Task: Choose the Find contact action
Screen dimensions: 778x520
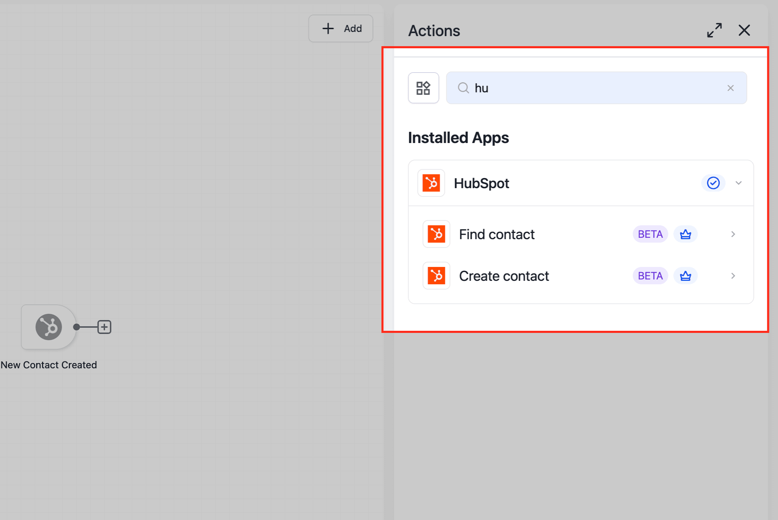Action: (581, 234)
